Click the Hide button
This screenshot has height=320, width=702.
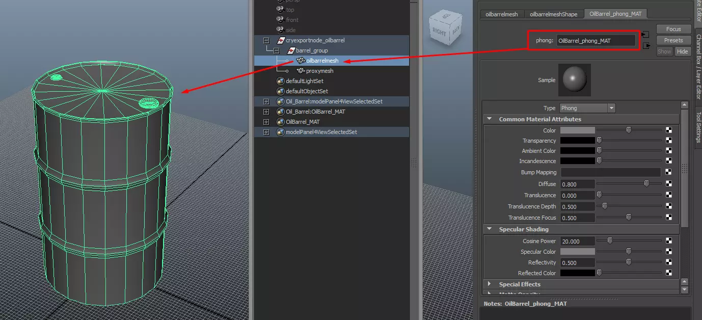point(682,51)
